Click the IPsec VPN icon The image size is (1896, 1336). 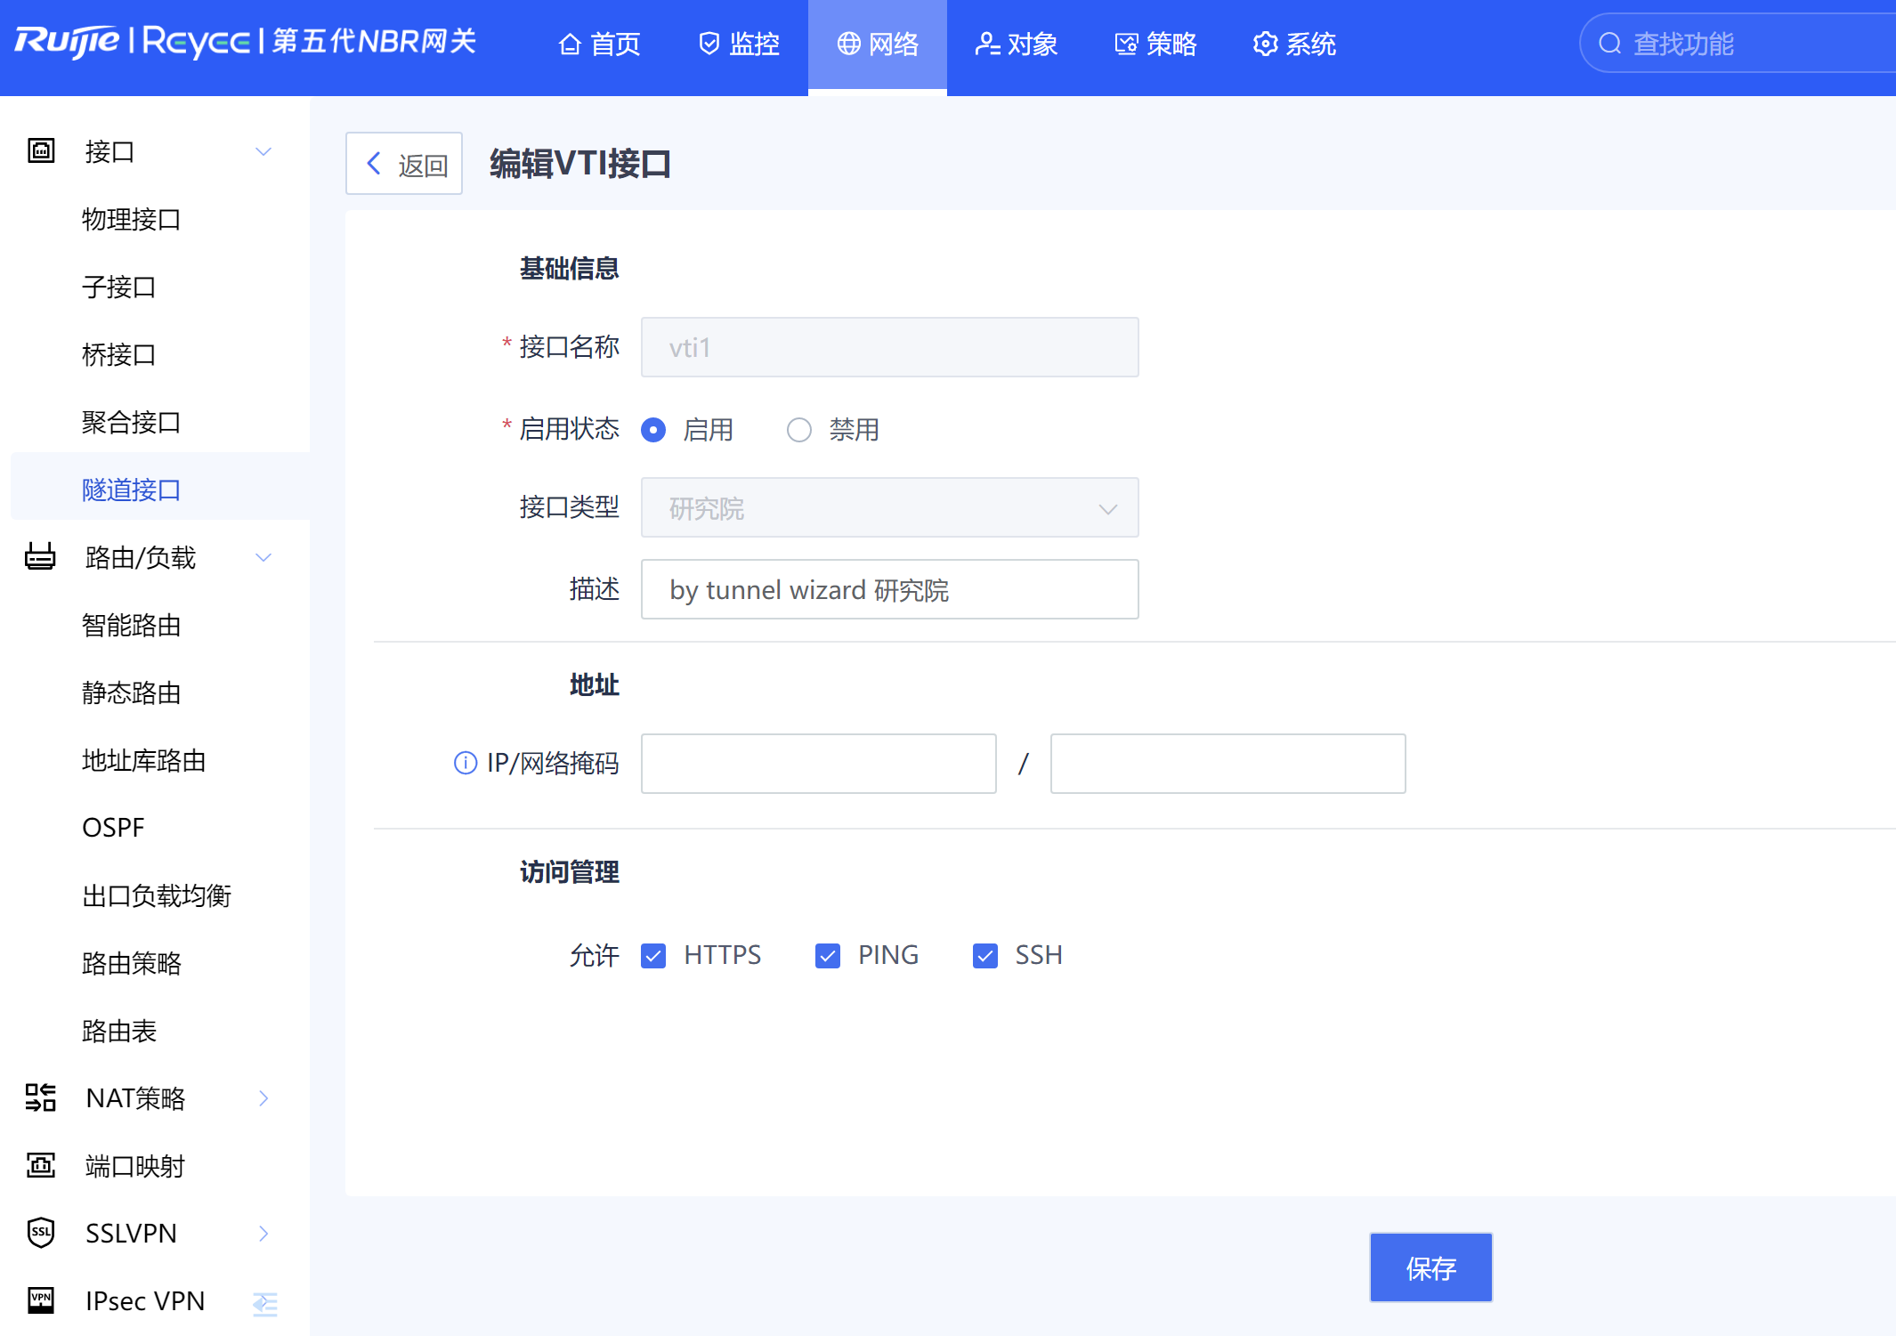[x=41, y=1300]
